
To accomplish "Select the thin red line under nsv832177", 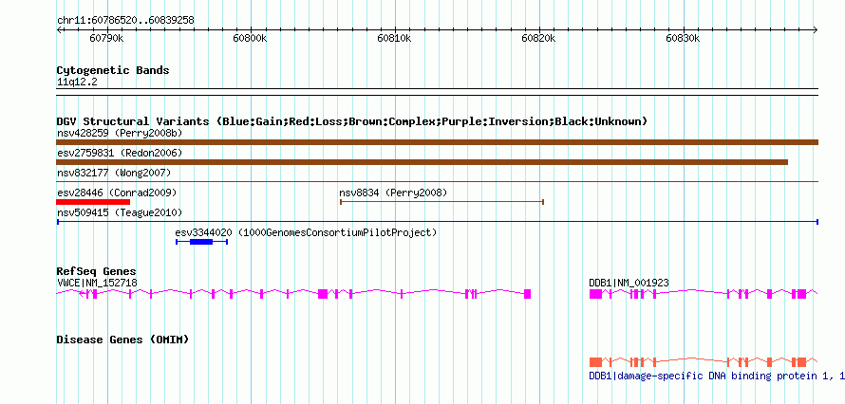I will tap(437, 182).
